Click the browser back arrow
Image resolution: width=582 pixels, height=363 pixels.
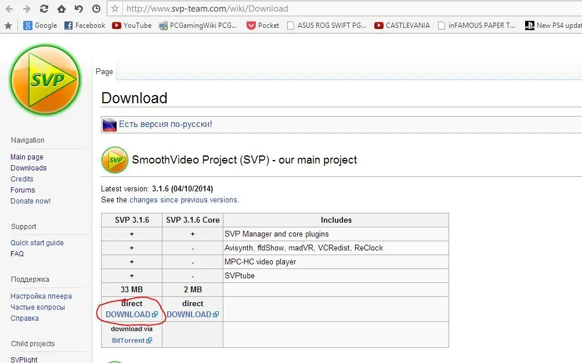[x=9, y=9]
